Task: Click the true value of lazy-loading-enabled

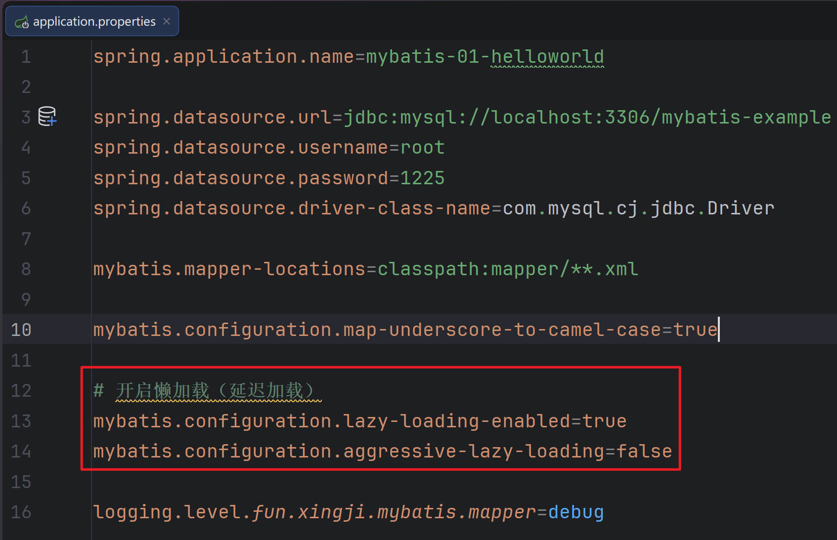Action: [604, 421]
